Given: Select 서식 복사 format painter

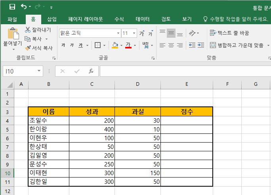Looking at the screenshot, I should tap(38, 48).
